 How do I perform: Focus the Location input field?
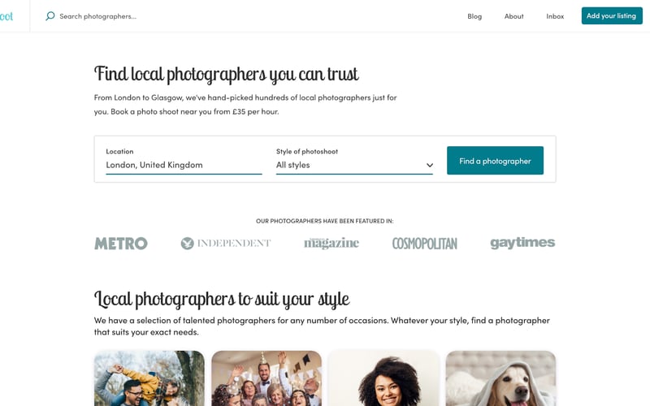coord(184,165)
